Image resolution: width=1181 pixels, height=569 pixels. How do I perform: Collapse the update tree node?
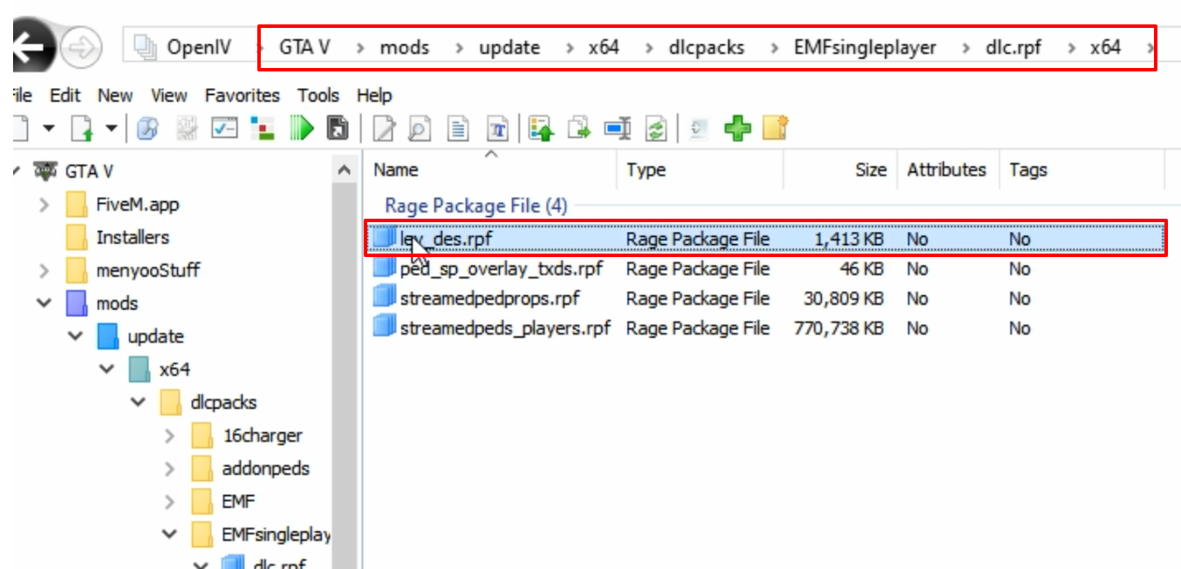coord(75,336)
